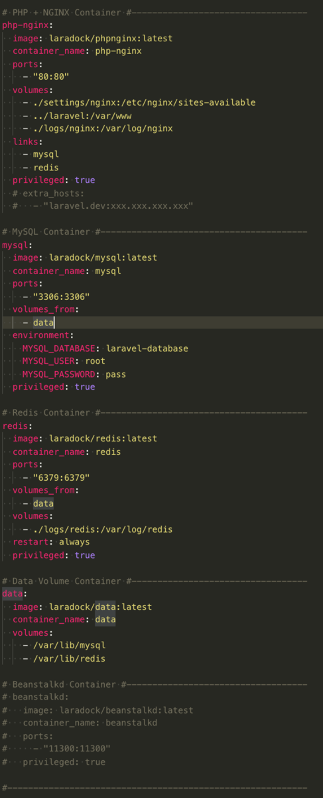Click the commented "11300:11300" port mapping
This screenshot has width=323, height=798.
(77, 749)
